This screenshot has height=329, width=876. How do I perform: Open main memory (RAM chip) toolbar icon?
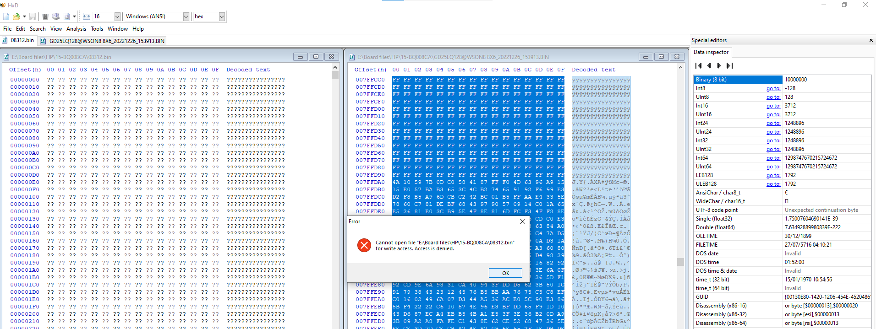[45, 16]
